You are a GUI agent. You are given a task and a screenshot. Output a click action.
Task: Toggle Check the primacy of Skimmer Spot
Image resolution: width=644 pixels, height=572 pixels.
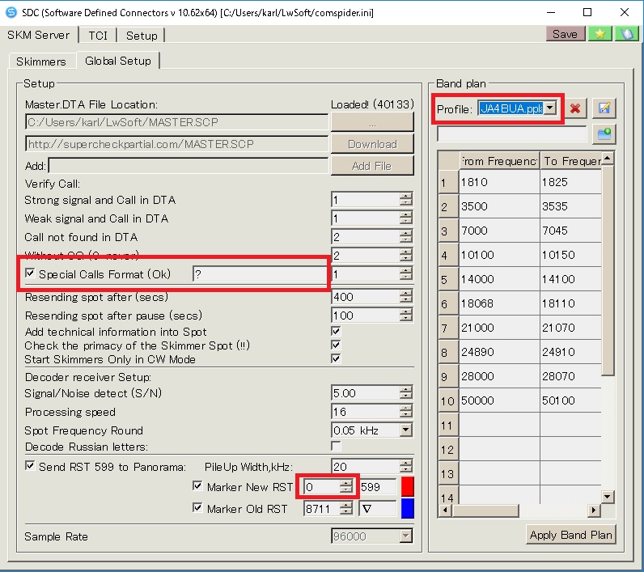pos(336,345)
